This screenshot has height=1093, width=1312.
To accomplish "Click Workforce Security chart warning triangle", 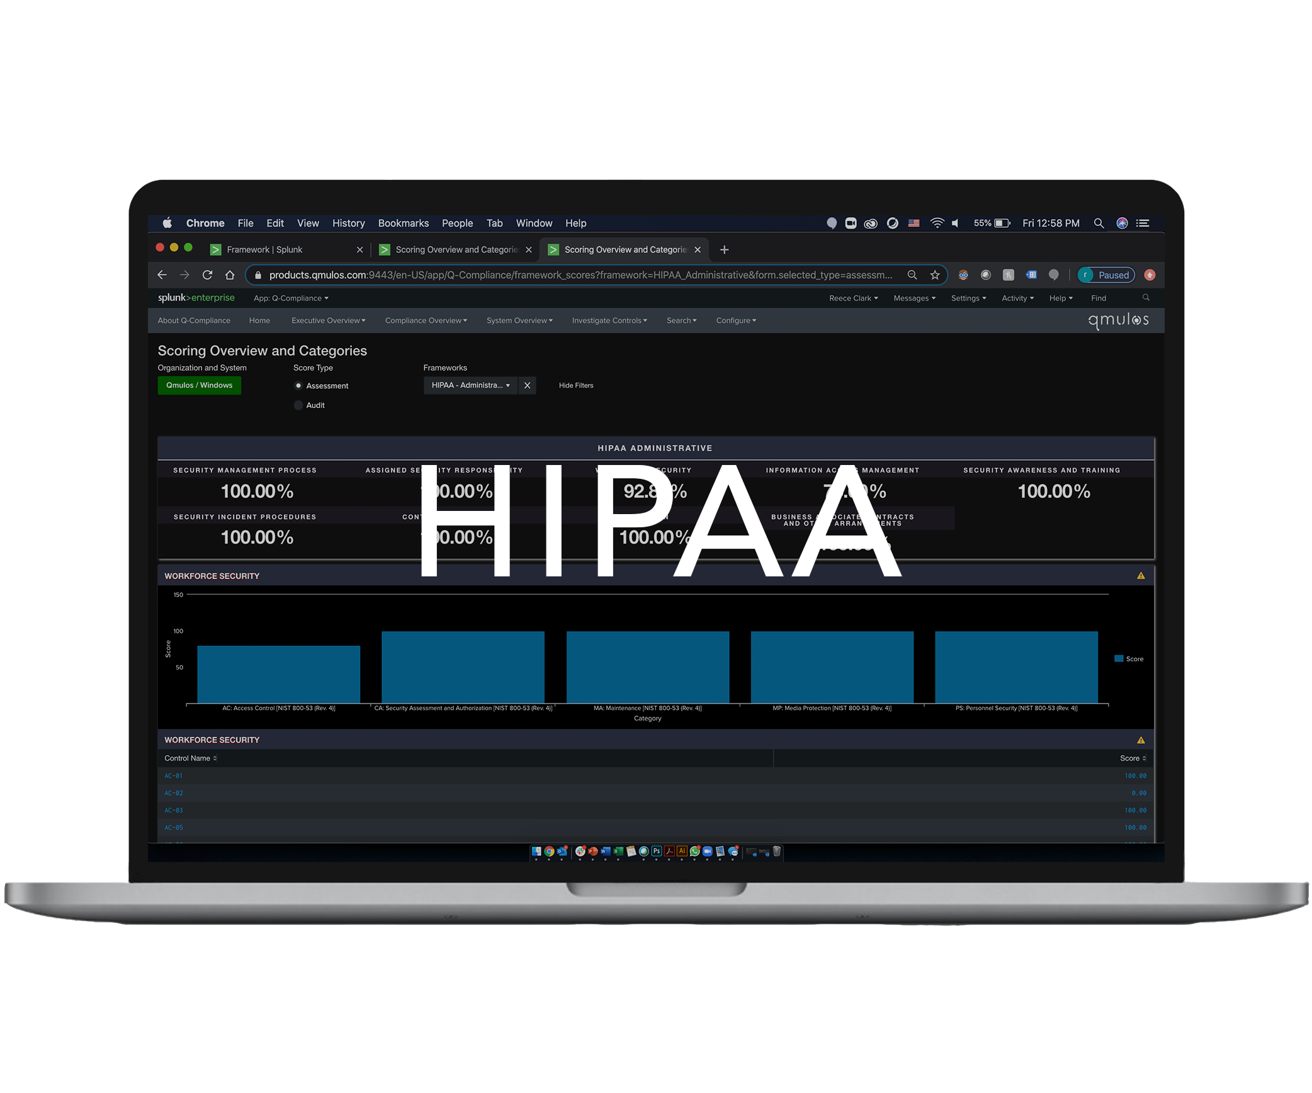I will [1141, 576].
